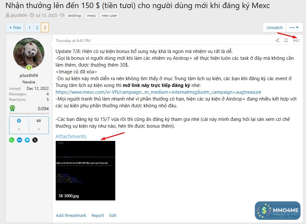Viewport: 306px width, 224px height.
Task: Go to page 2 of the thread
Action: pos(37,27)
